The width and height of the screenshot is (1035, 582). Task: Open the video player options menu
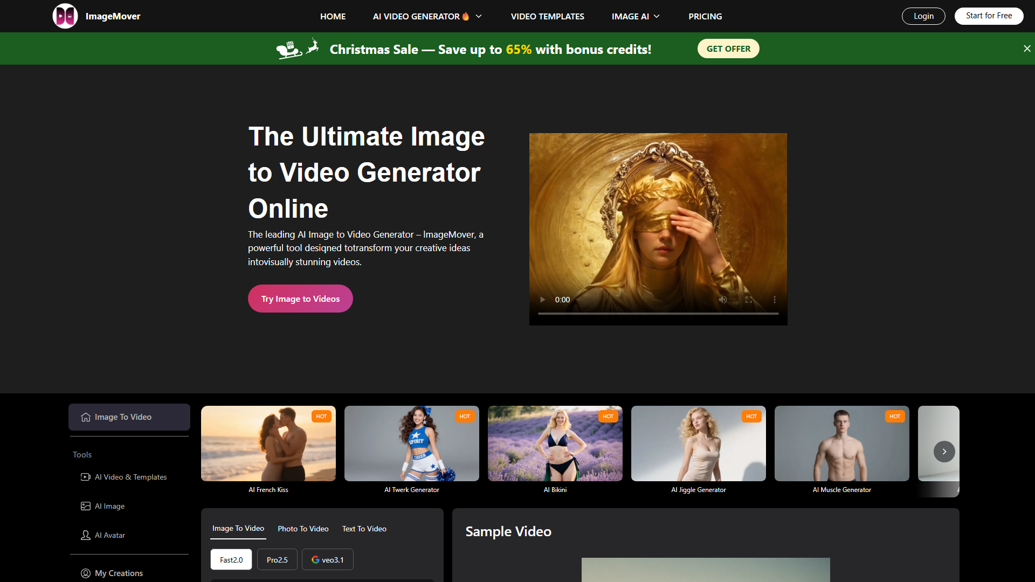(775, 300)
